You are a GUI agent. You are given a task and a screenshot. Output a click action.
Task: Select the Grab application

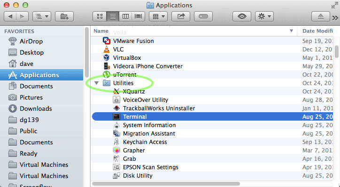coord(212,158)
